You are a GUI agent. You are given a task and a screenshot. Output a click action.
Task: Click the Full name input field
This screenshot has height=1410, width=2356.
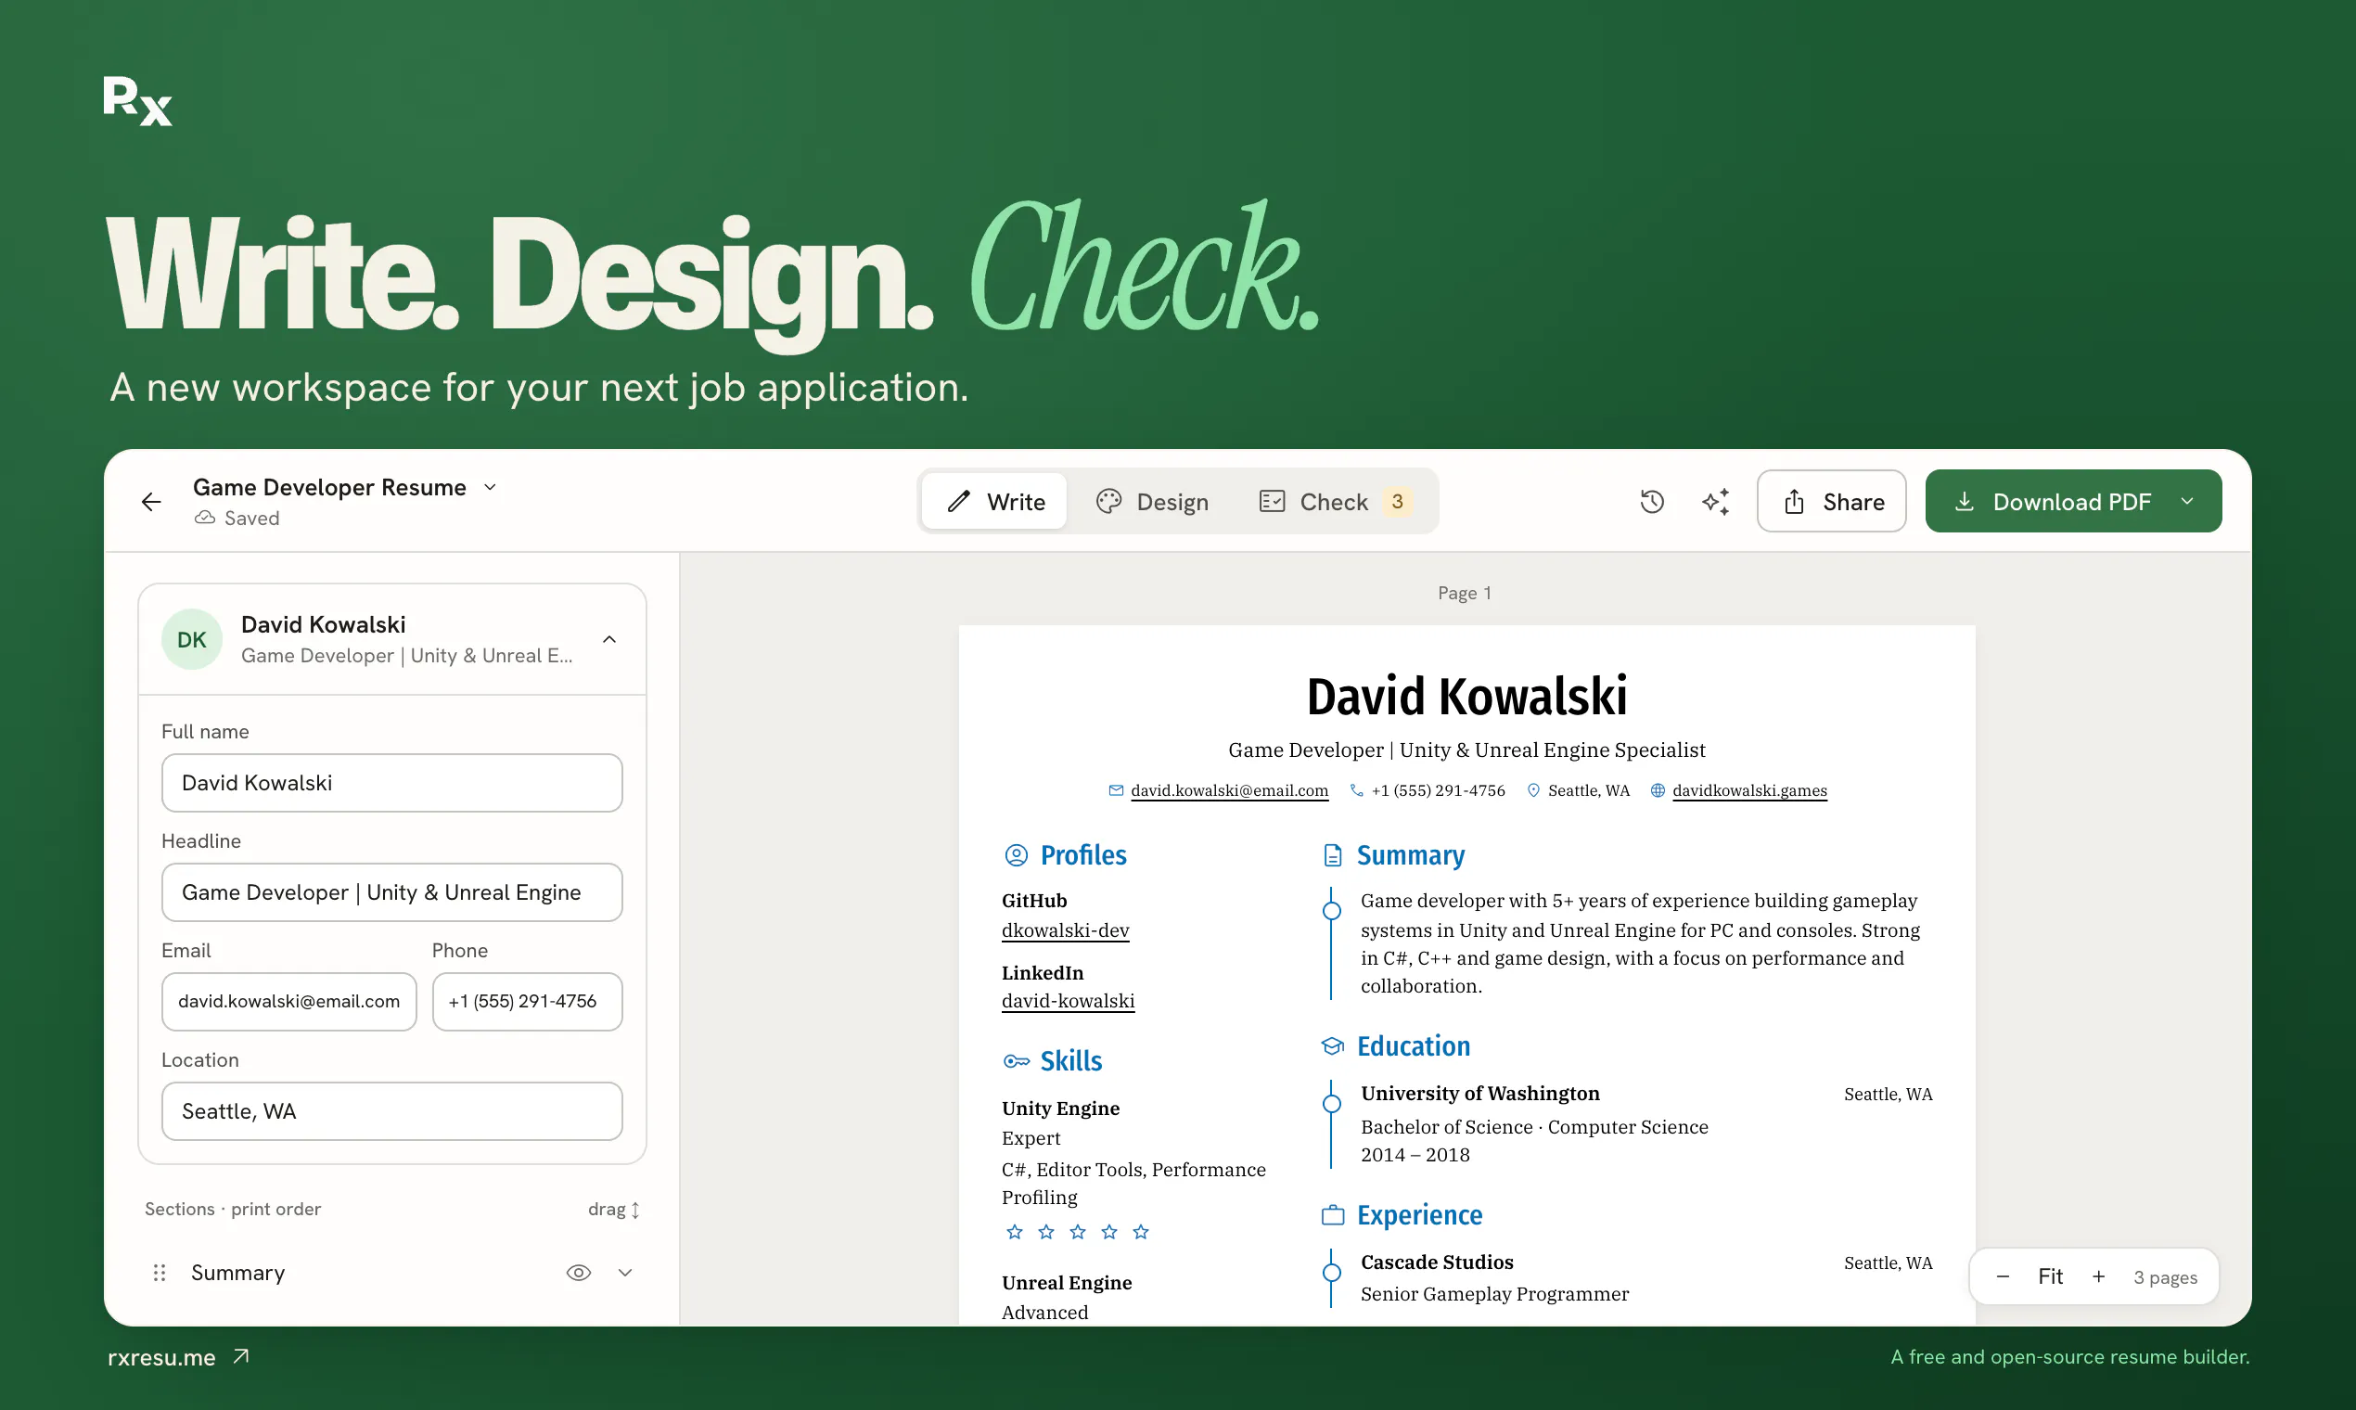[x=392, y=783]
